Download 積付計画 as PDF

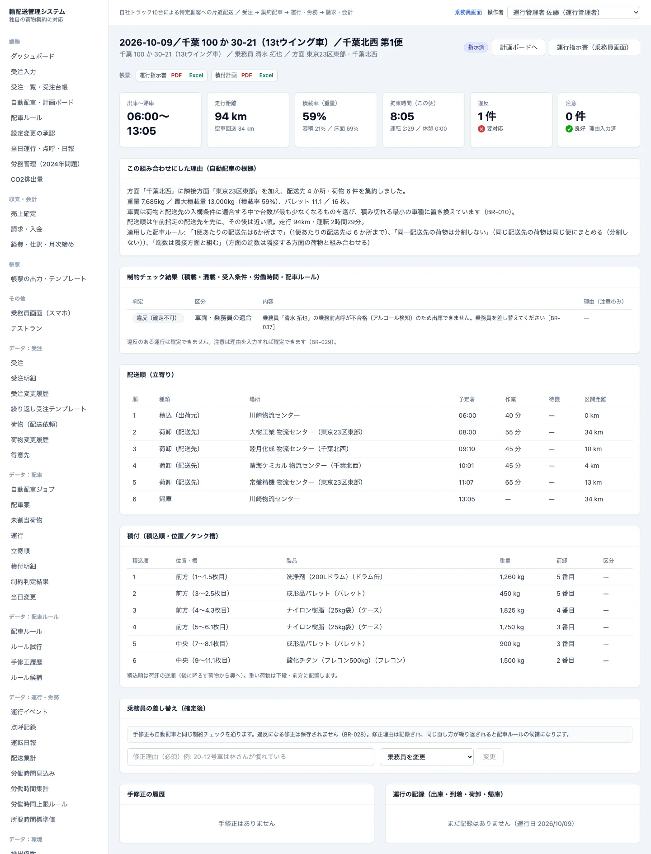pyautogui.click(x=247, y=75)
